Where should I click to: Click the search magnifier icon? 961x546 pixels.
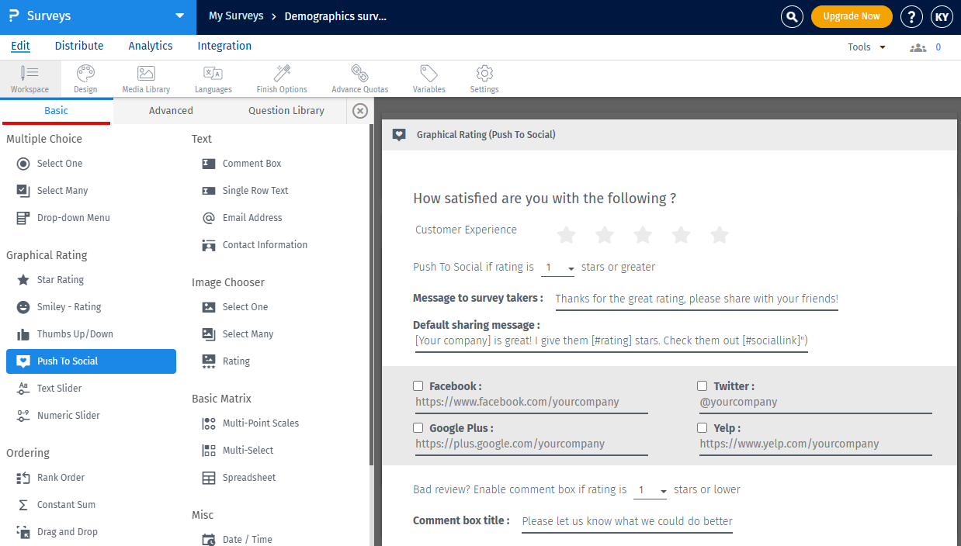tap(792, 16)
